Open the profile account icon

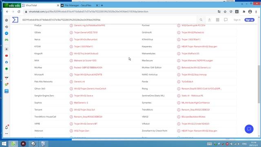250,12
